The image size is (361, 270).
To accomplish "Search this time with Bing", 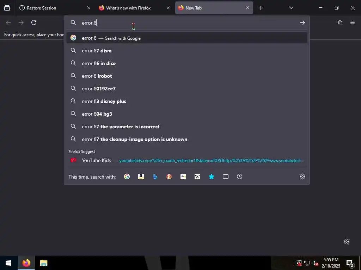I will [155, 176].
